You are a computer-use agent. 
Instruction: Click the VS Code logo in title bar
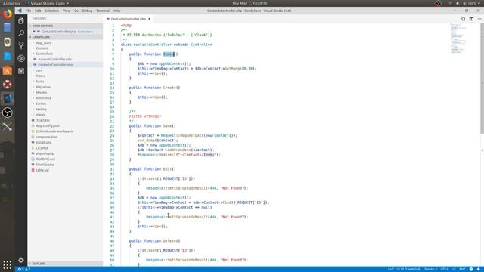pyautogui.click(x=20, y=11)
